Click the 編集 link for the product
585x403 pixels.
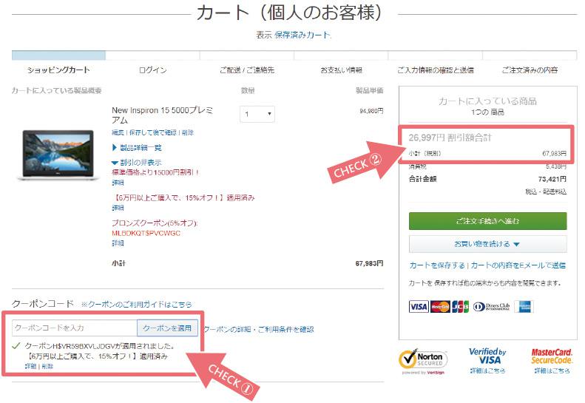(x=118, y=132)
